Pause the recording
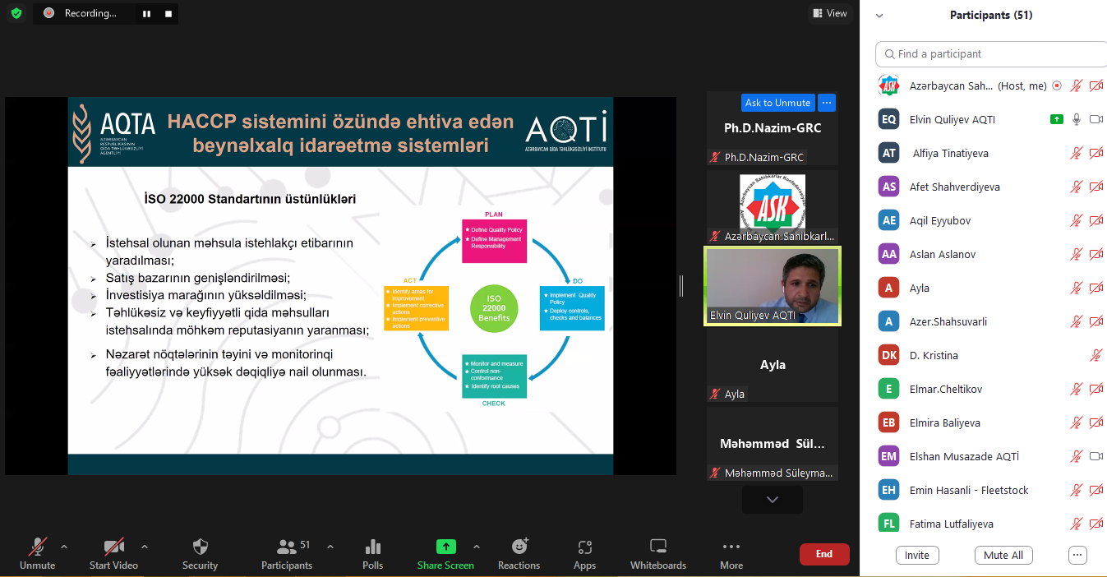 pyautogui.click(x=146, y=14)
